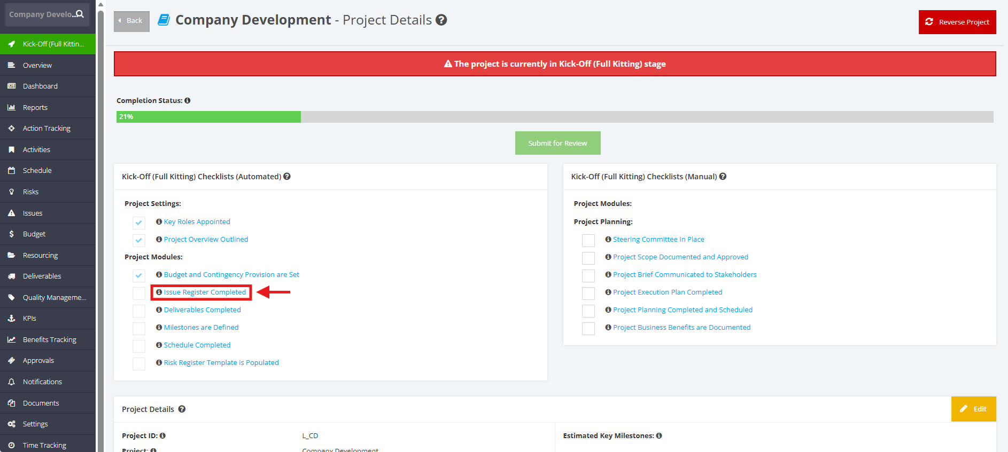Click help icon next to Automated Checklists heading
The width and height of the screenshot is (1008, 452).
tap(287, 176)
